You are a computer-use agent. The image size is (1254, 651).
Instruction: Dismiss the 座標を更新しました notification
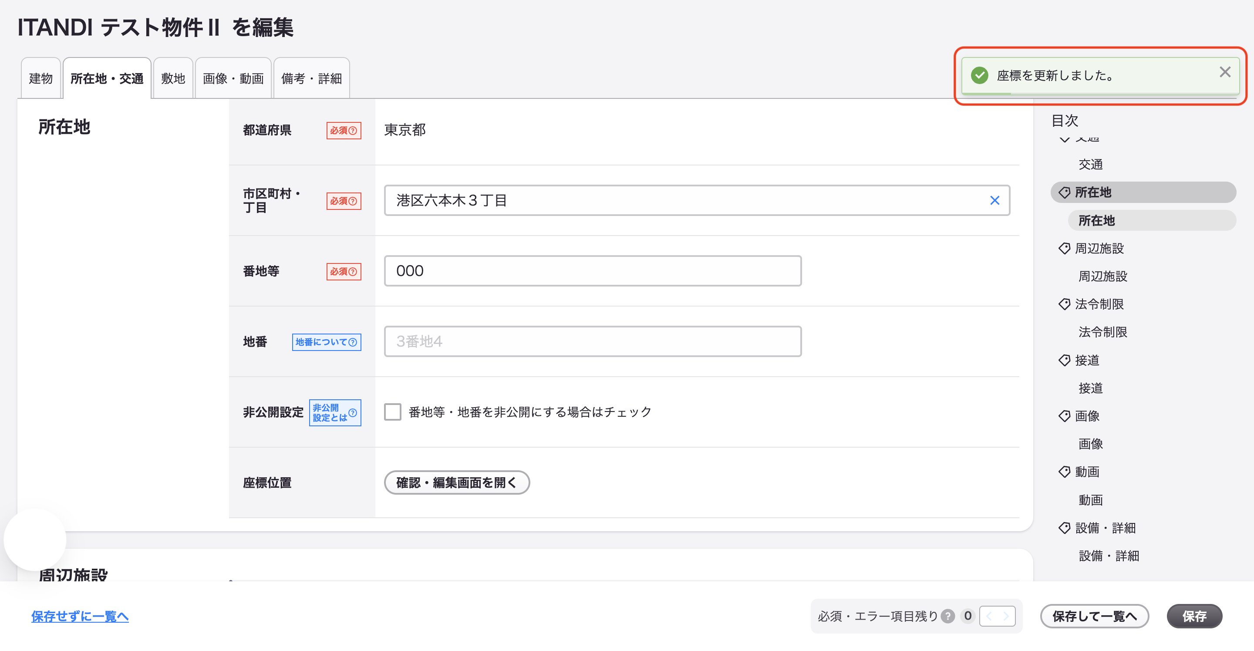(x=1225, y=72)
